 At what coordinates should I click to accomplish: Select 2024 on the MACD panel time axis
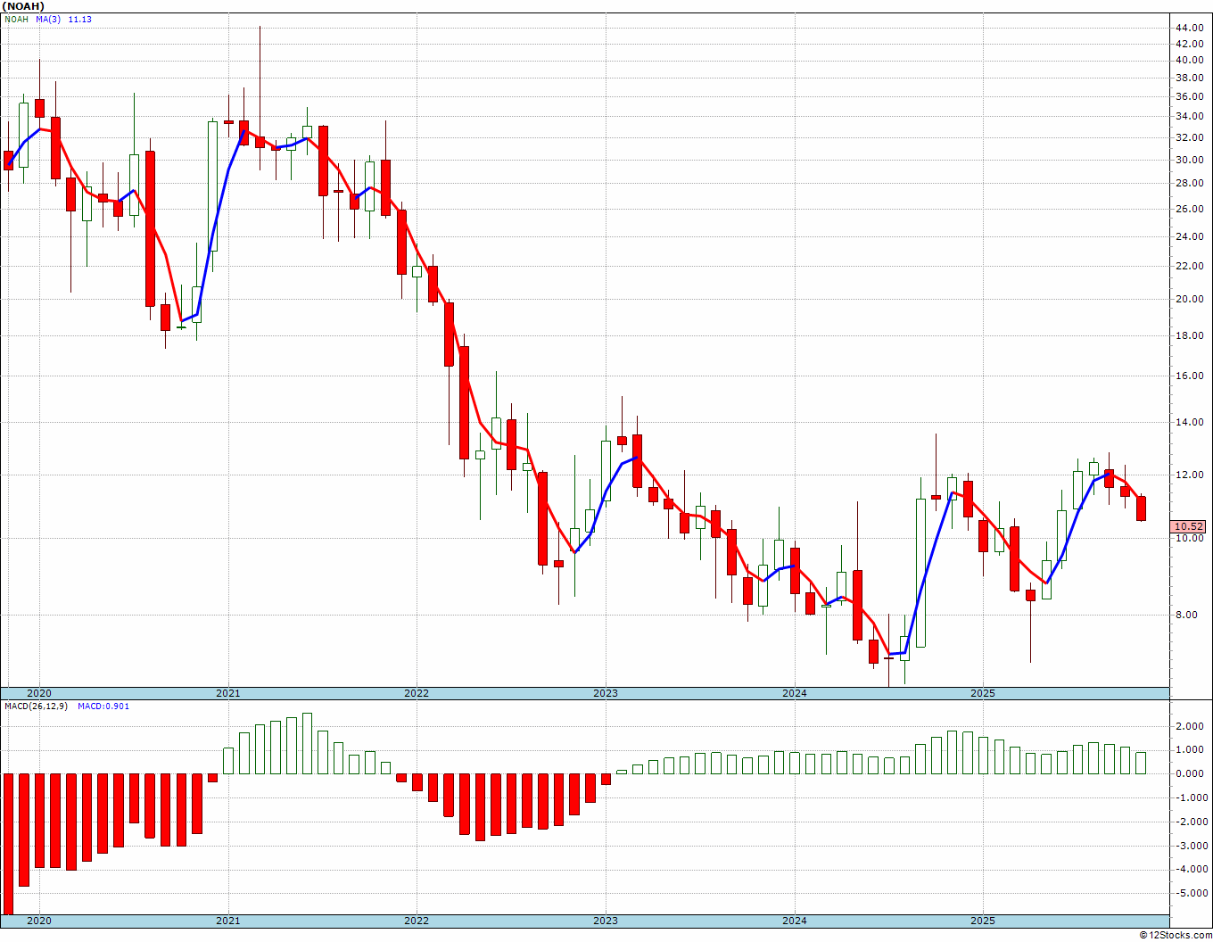point(795,921)
